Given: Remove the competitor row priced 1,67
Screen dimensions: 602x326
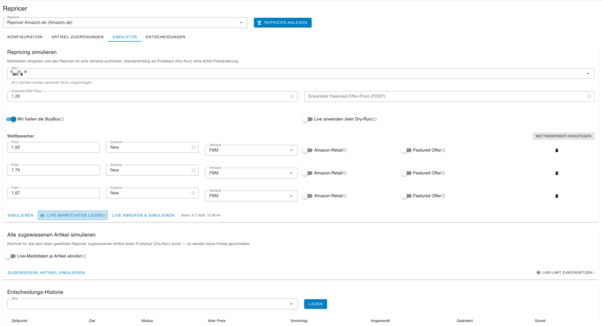Looking at the screenshot, I should tap(557, 196).
